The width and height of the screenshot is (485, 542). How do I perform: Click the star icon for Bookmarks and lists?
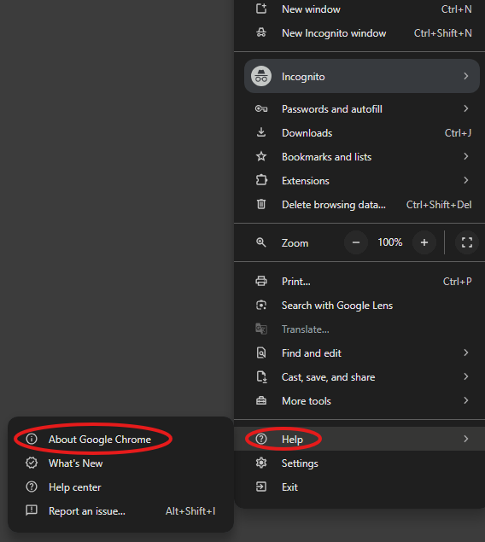(x=261, y=156)
